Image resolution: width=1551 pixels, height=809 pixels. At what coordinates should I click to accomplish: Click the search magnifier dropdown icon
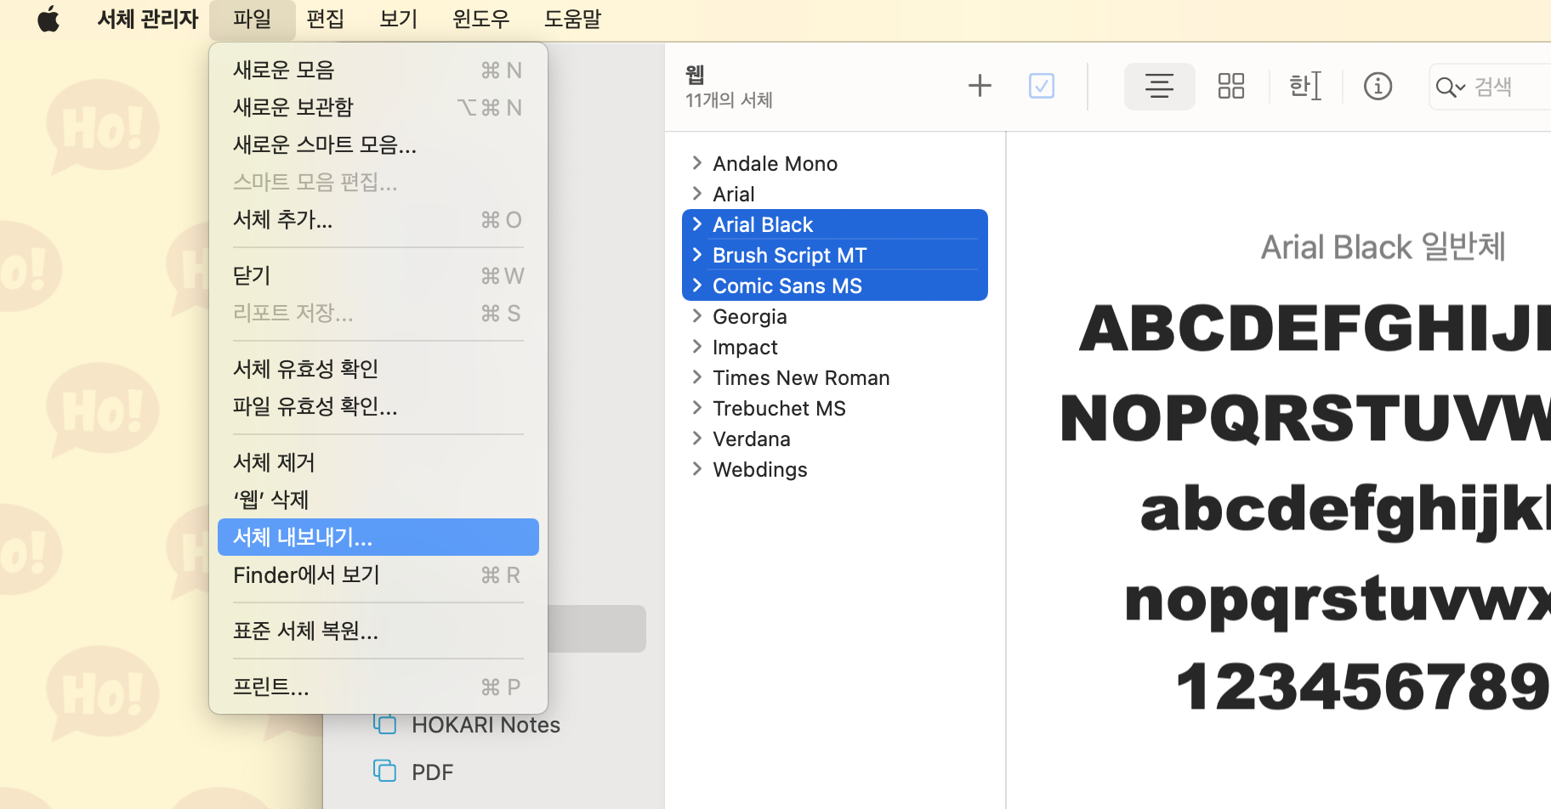click(1450, 87)
